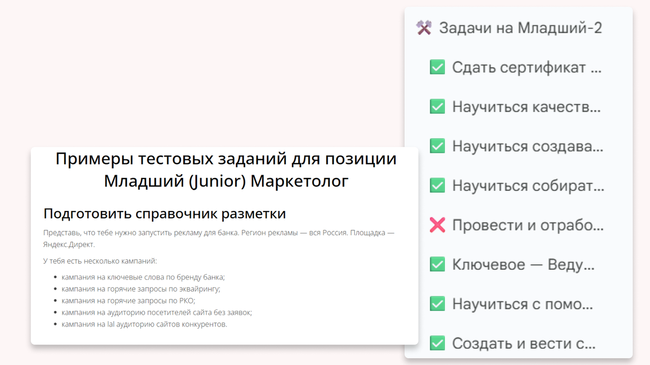Click the checkmark icon for 'Научиться собират...'
The image size is (650, 365).
pyautogui.click(x=437, y=185)
